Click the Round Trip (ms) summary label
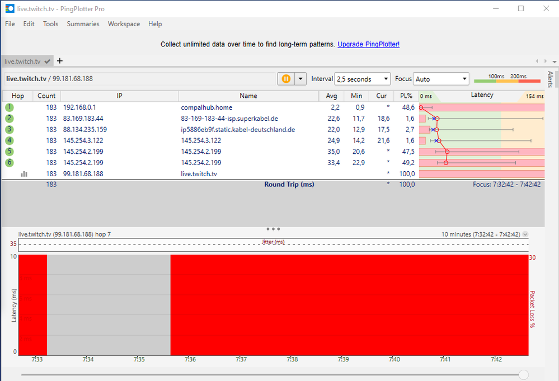This screenshot has width=559, height=381. pos(289,184)
